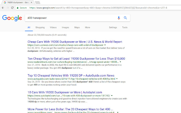Click the blue magnifier search icon
The width and height of the screenshot is (181, 113).
[125, 18]
